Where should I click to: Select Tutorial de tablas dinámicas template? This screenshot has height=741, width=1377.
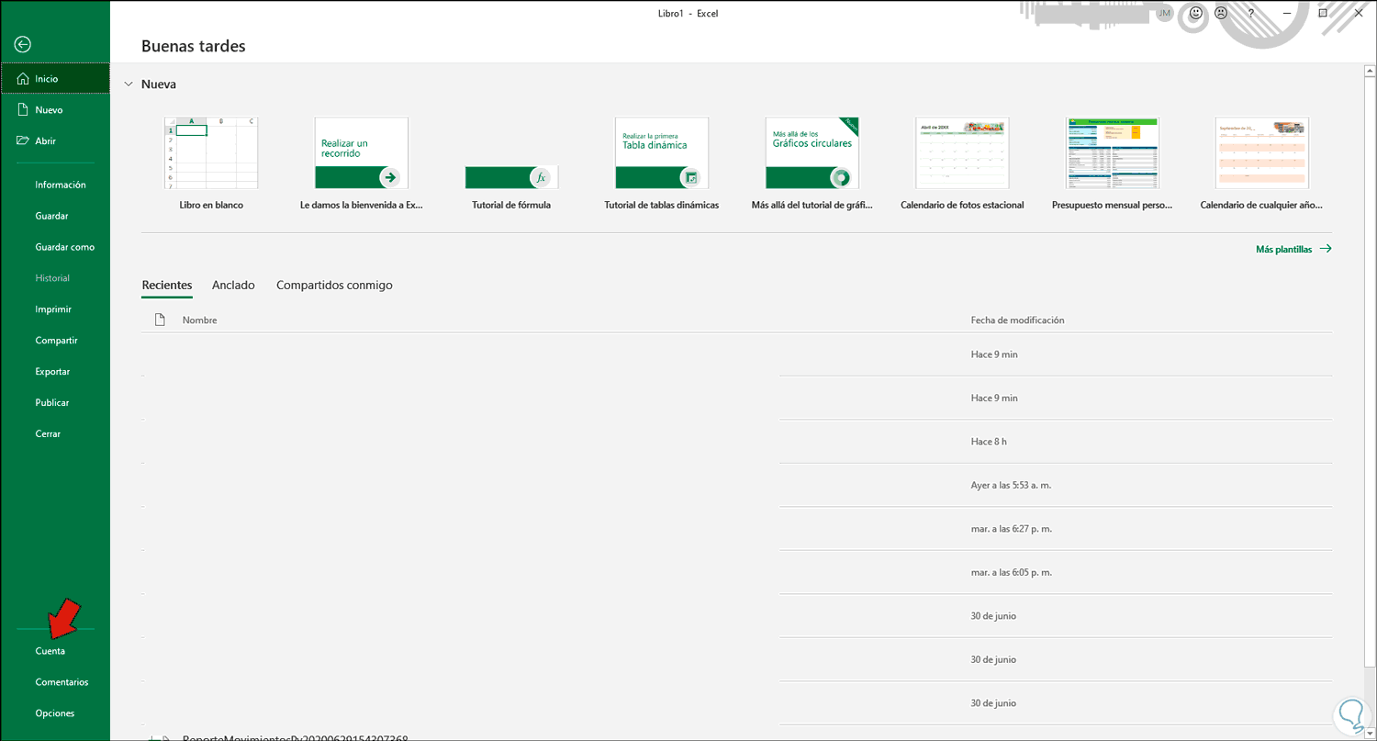tap(662, 163)
